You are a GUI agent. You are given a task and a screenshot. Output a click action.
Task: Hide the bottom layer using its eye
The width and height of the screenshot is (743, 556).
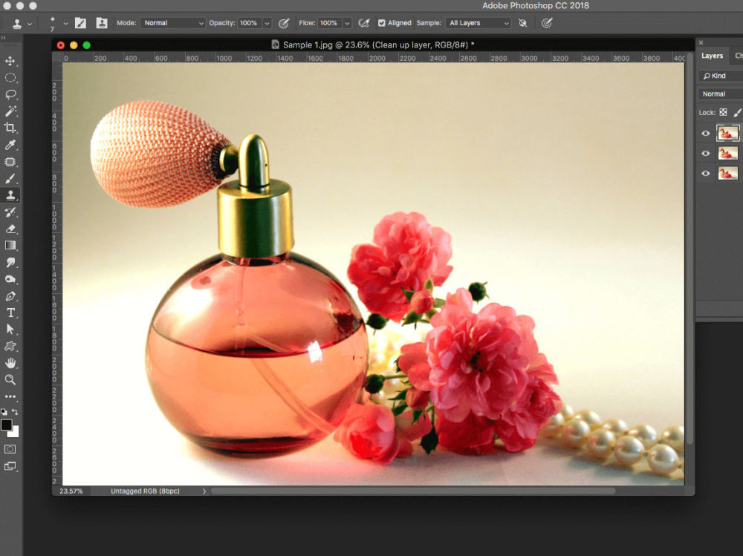(x=706, y=174)
